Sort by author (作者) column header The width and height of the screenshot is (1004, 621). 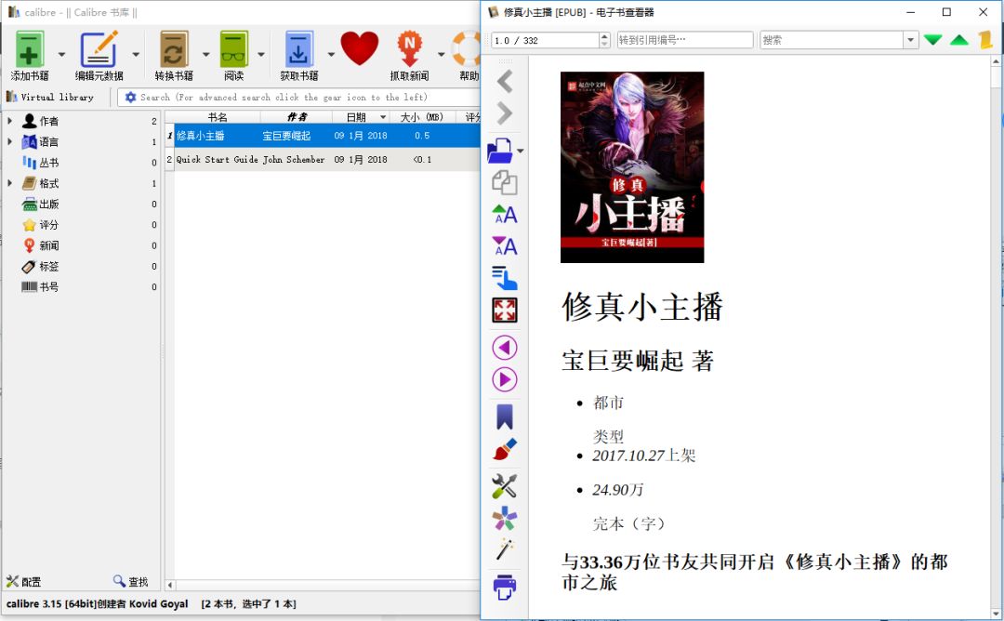(x=297, y=117)
